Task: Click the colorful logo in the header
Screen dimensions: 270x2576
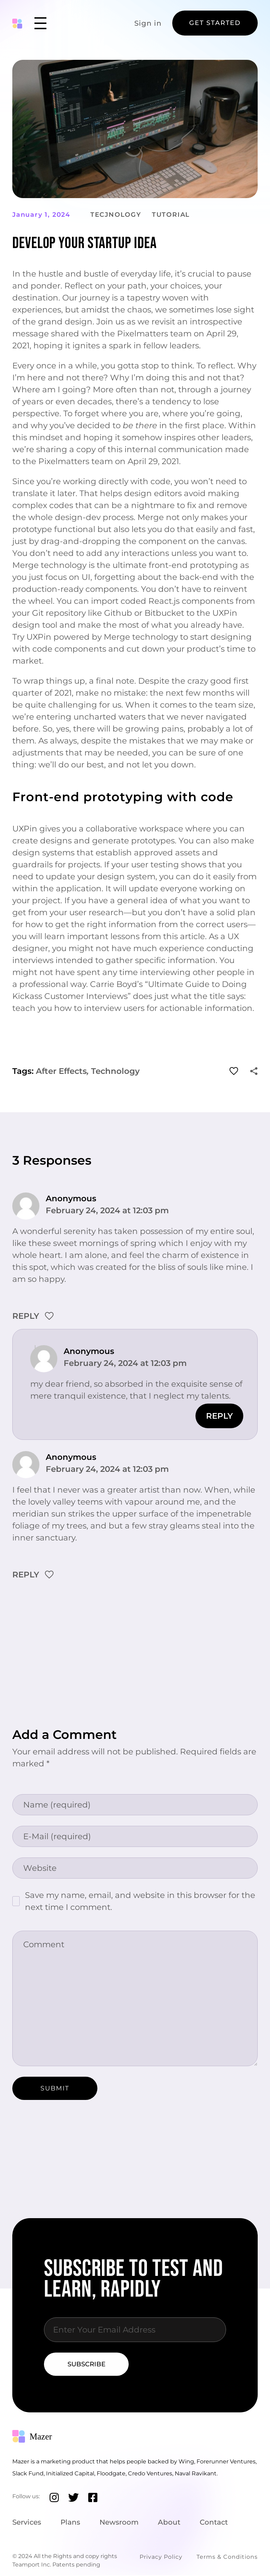Action: tap(17, 23)
